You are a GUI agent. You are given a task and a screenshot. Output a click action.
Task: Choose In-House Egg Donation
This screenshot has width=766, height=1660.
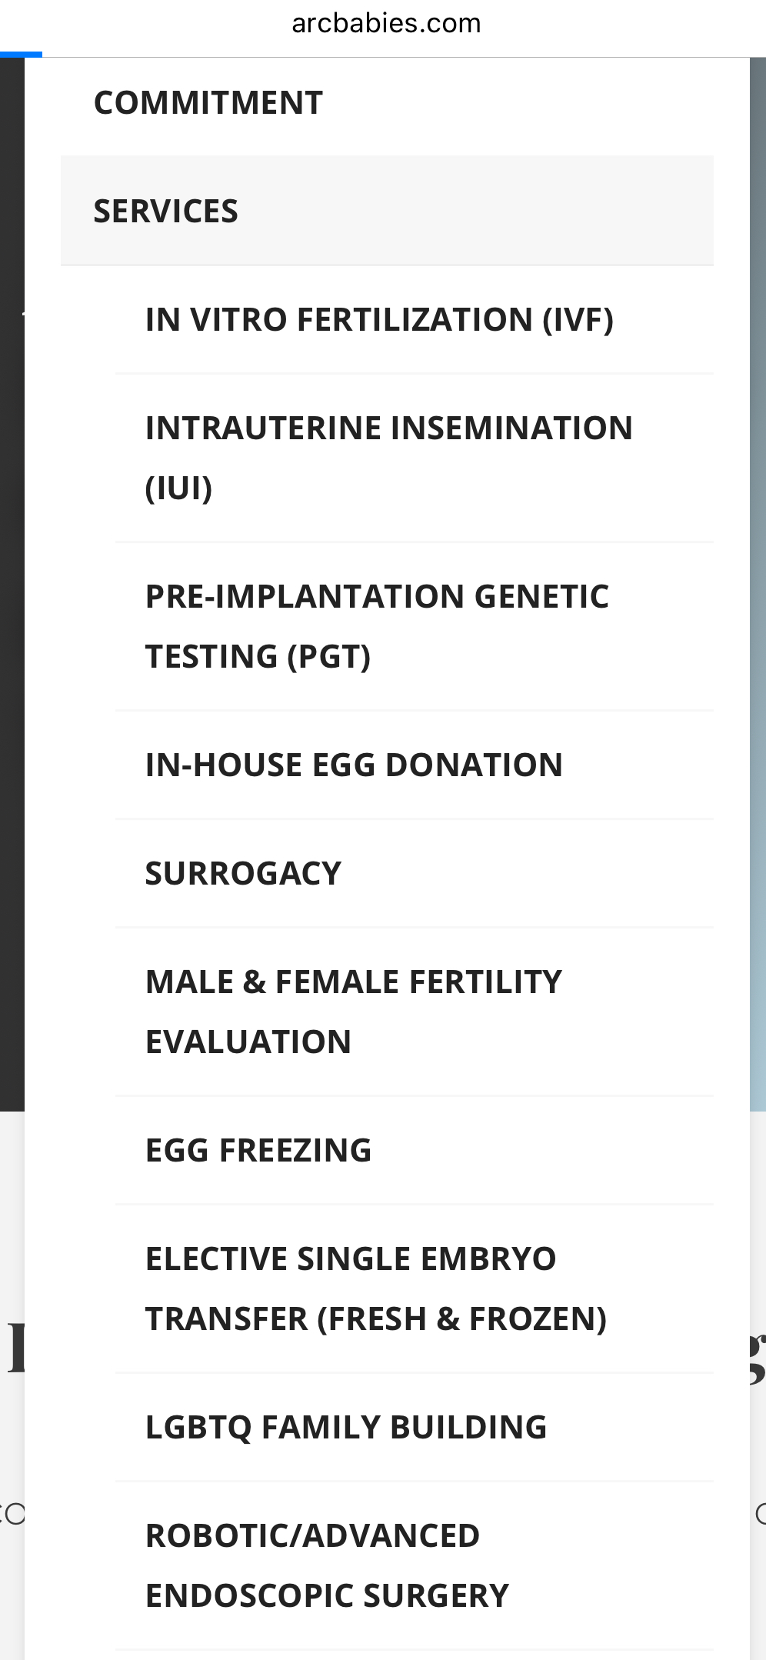[415, 765]
